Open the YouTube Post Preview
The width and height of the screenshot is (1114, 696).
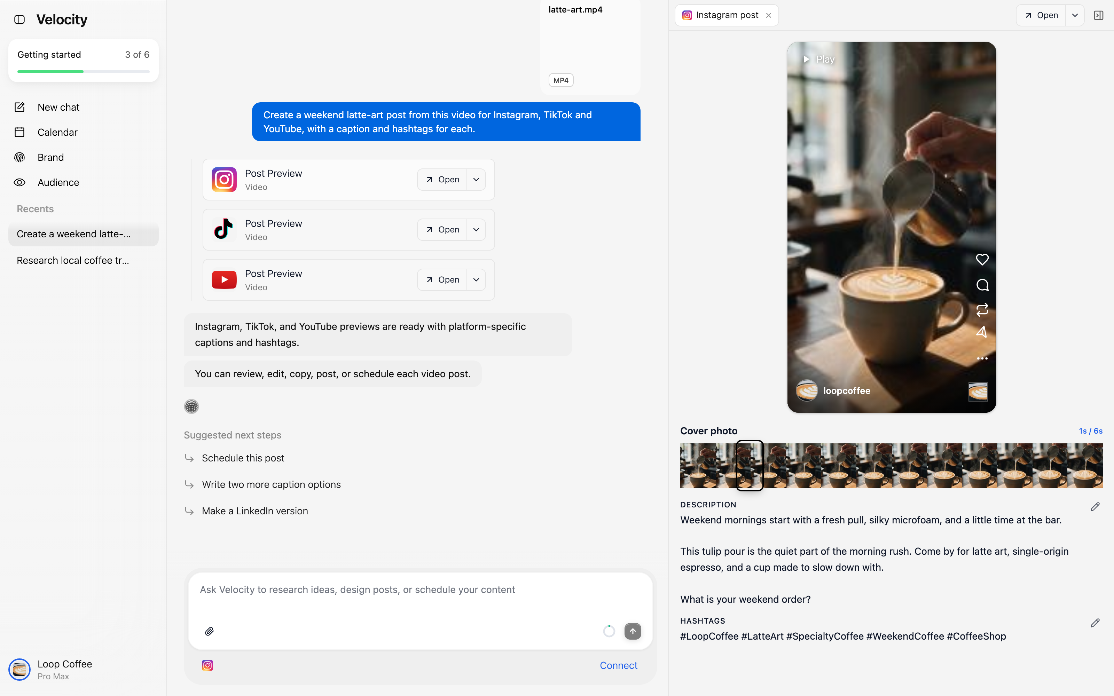(442, 280)
